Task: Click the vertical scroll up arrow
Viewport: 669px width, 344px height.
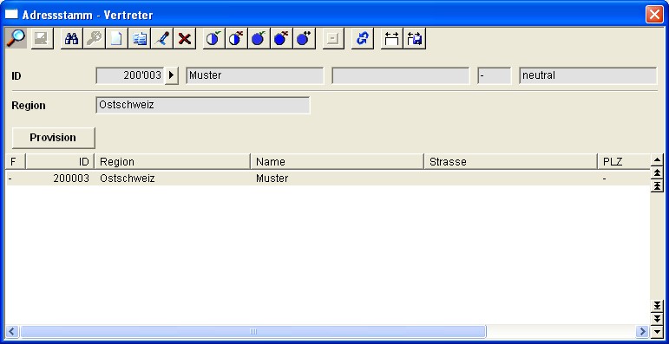Action: click(657, 160)
